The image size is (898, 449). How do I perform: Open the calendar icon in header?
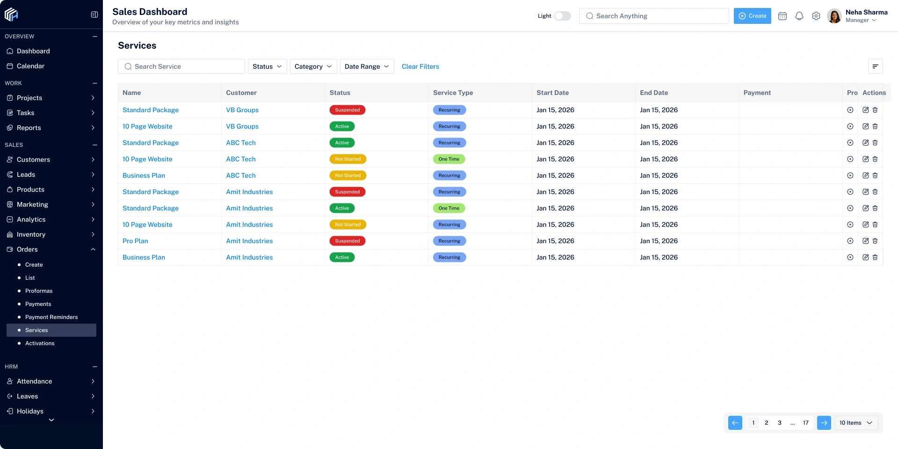782,16
